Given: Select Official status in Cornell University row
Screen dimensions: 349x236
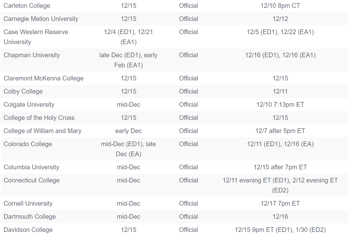Looking at the screenshot, I should tap(189, 203).
